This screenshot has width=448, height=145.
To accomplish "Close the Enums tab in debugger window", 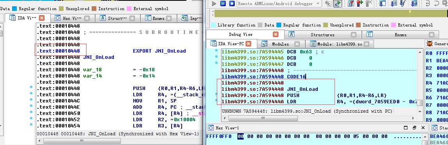I will pyautogui.click(x=431, y=35).
